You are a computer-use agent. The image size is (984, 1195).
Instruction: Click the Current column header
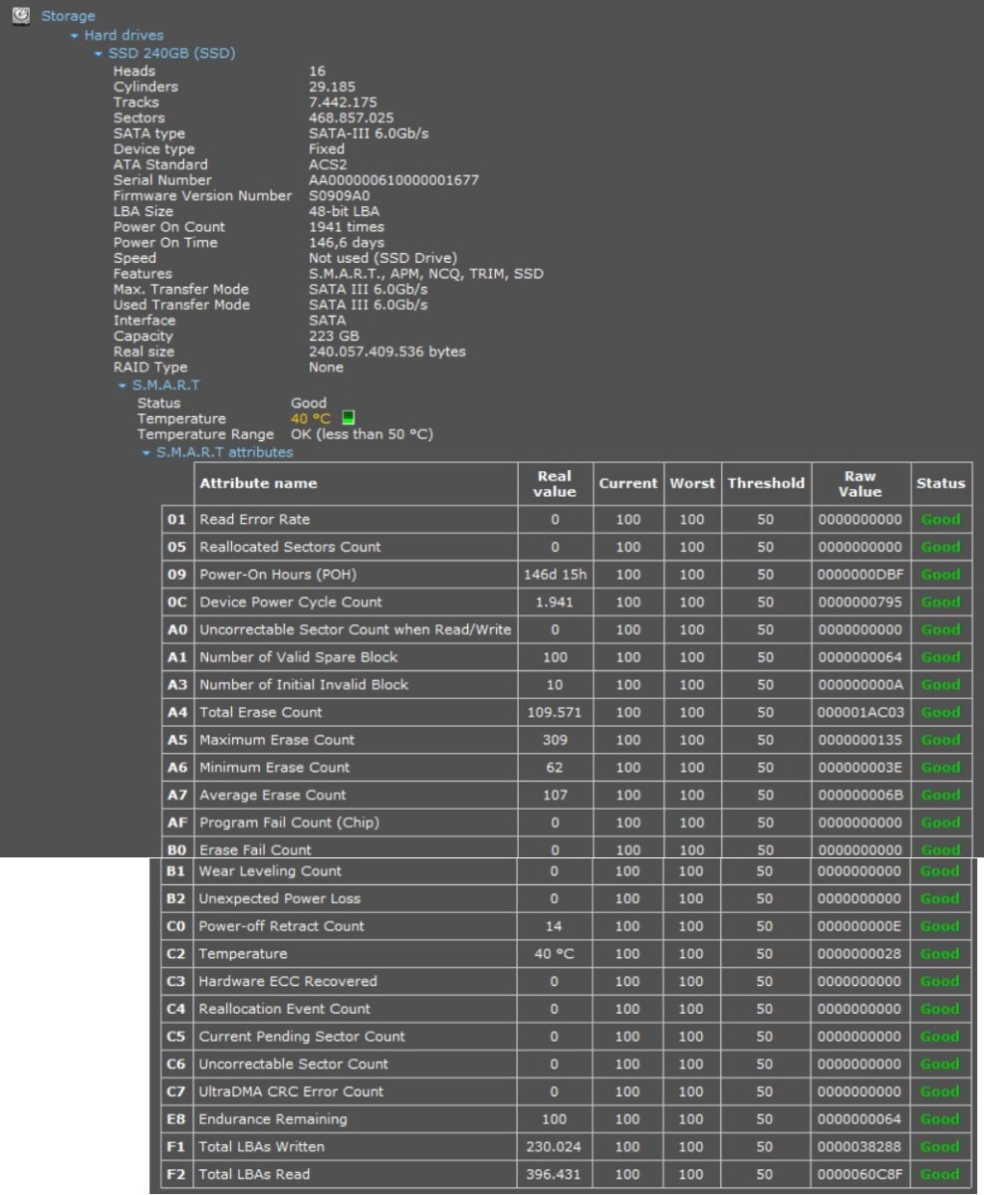[627, 483]
